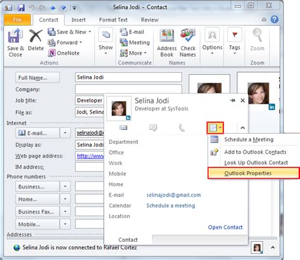Image resolution: width=300 pixels, height=260 pixels.
Task: Select the Contact ribbon tab
Action: click(49, 20)
